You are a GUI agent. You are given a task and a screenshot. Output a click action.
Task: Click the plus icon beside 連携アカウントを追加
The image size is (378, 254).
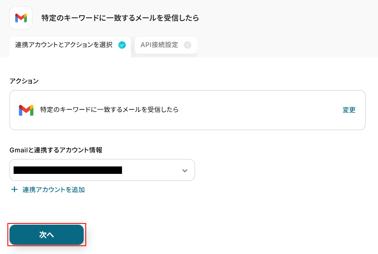tap(14, 190)
